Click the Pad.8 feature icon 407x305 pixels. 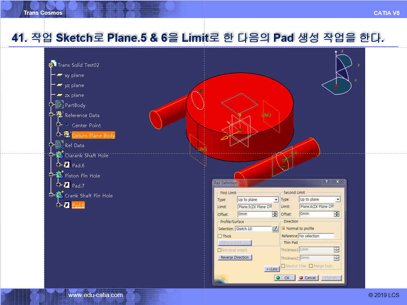click(x=67, y=205)
